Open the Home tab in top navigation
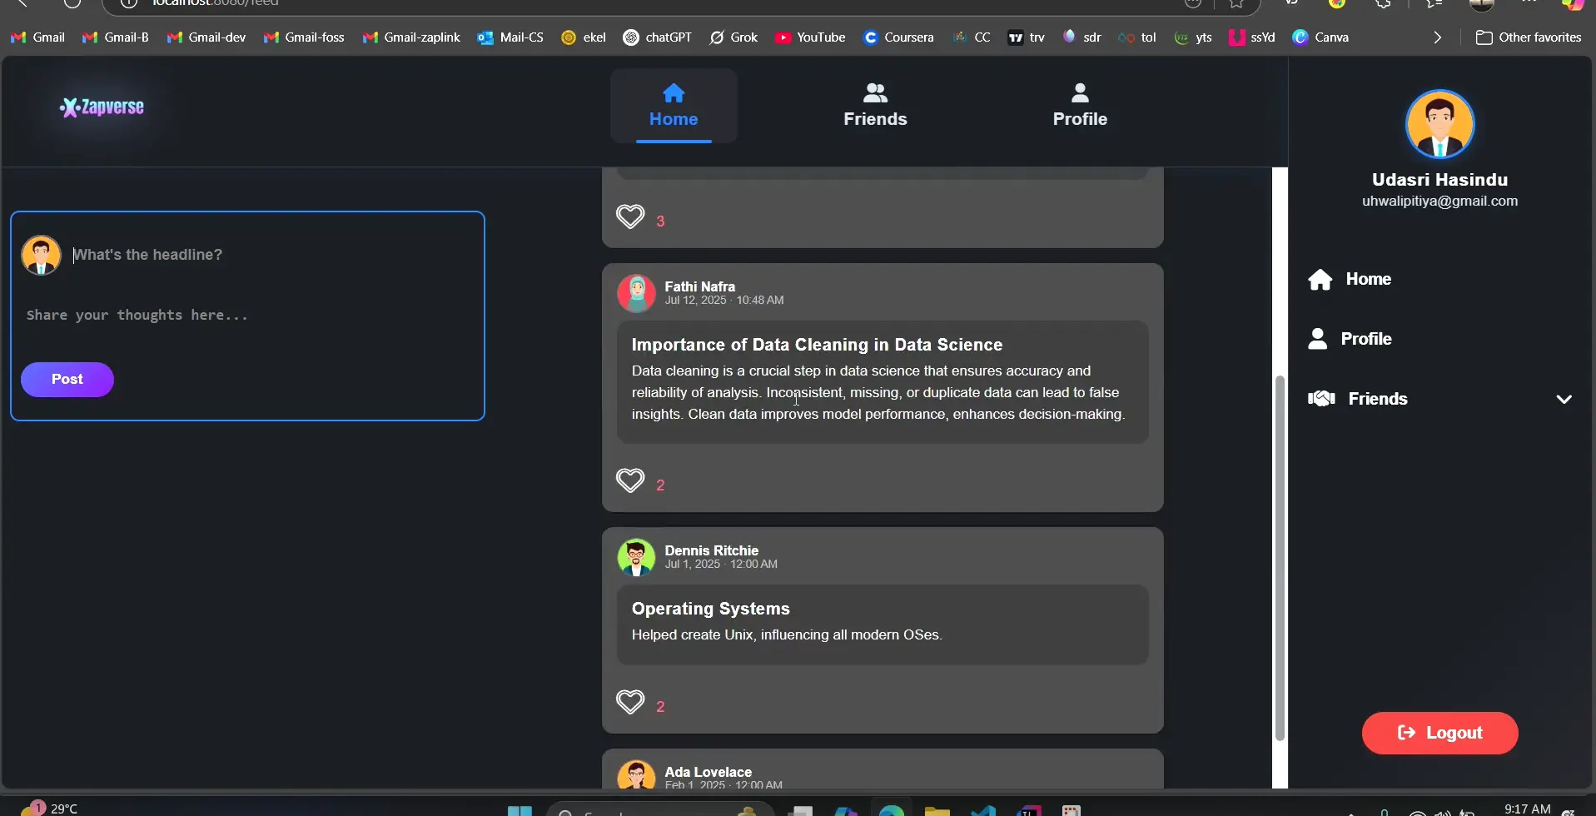 (674, 106)
